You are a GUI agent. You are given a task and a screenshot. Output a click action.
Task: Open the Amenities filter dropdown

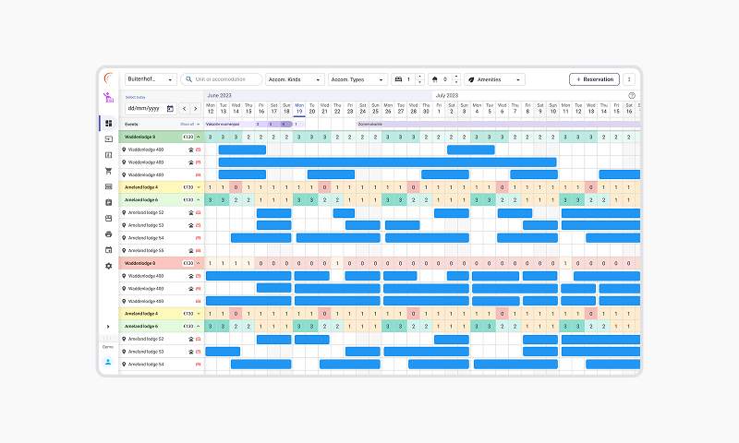coord(494,79)
